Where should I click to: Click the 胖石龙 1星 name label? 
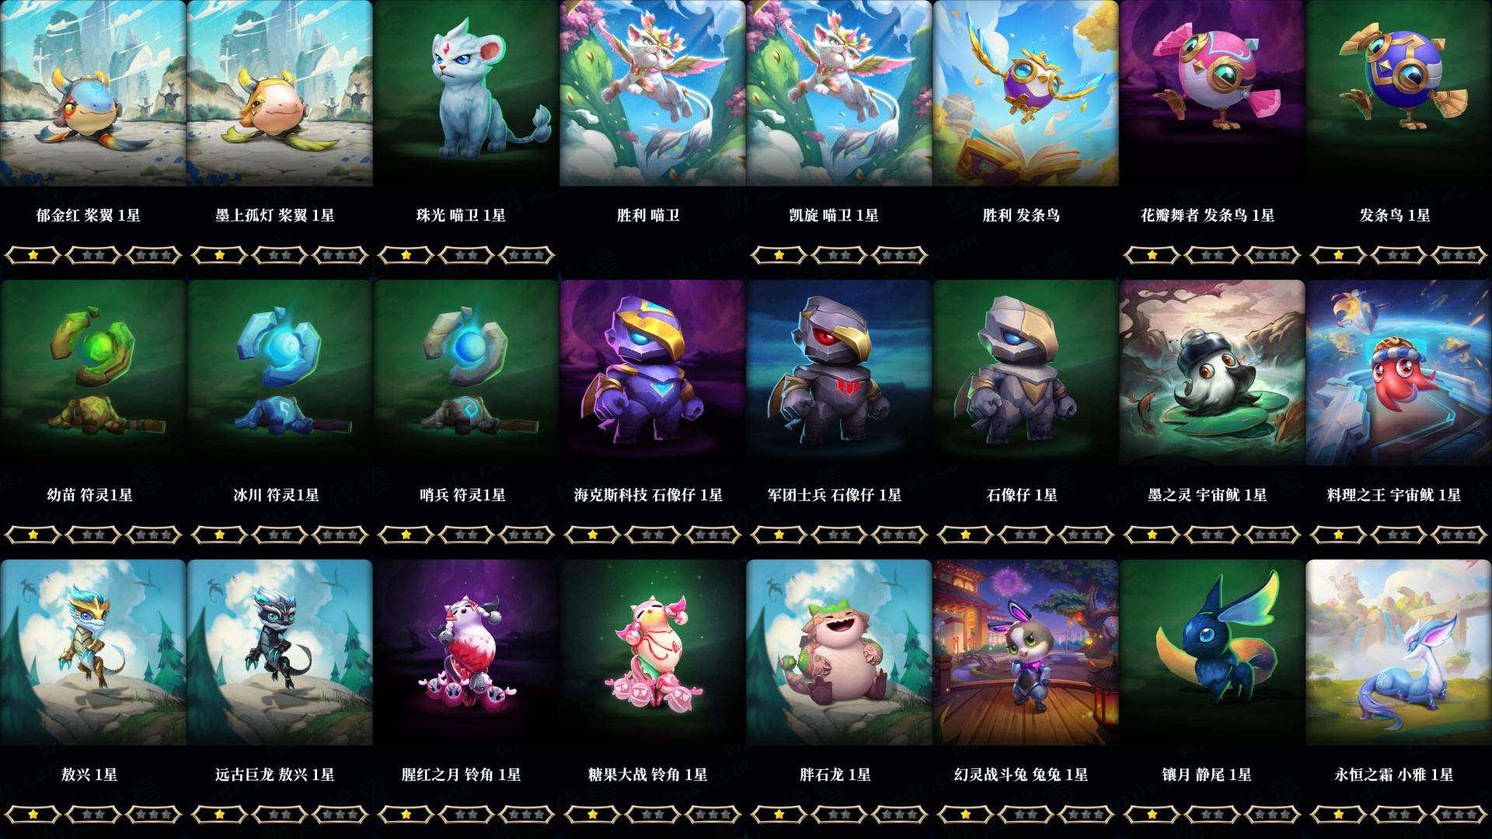[x=835, y=775]
